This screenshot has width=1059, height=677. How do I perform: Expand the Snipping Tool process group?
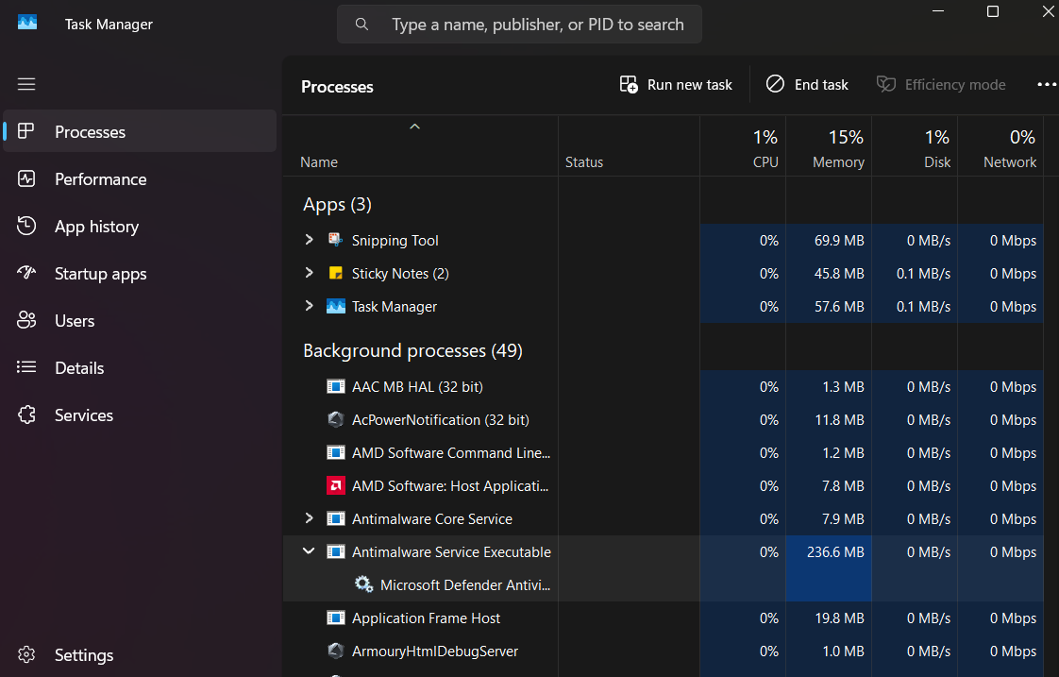point(309,241)
